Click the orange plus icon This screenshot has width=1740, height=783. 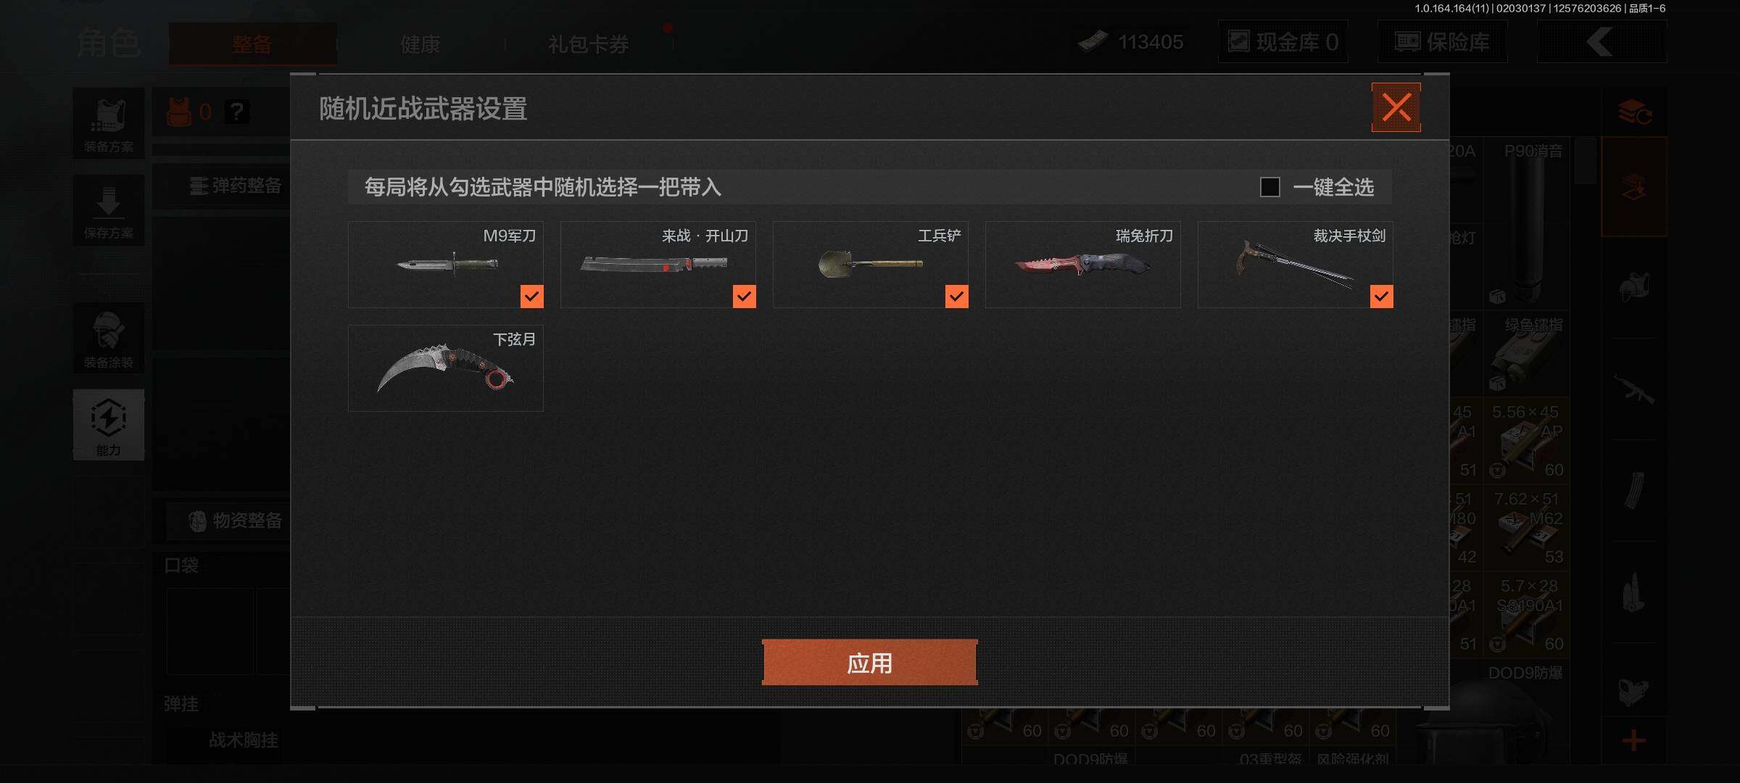pyautogui.click(x=1633, y=740)
